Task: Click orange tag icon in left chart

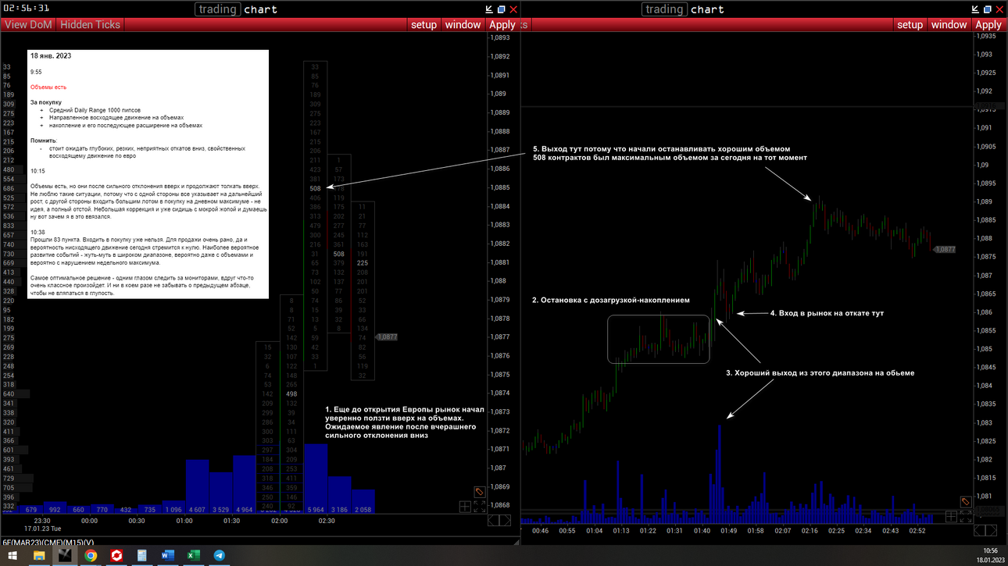Action: 480,493
